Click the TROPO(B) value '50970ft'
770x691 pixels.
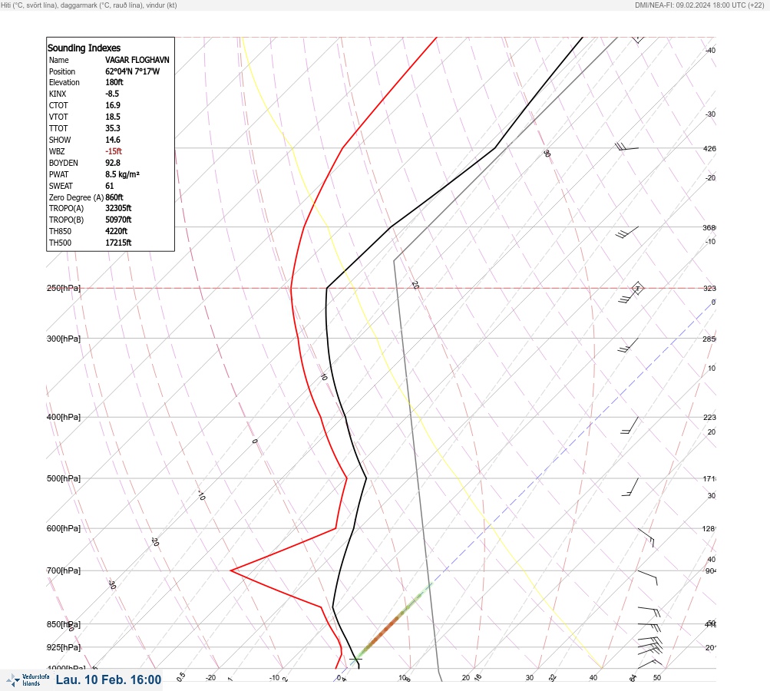pos(118,220)
